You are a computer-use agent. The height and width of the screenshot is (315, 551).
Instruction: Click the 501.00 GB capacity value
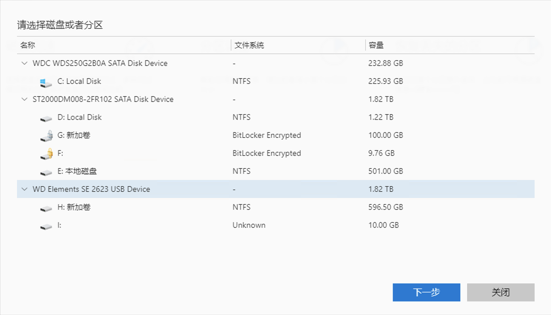click(386, 171)
